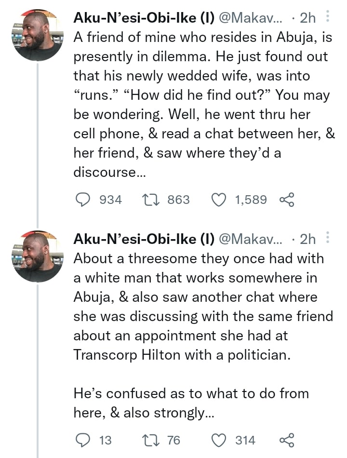Like the first tweet with heart icon

click(220, 200)
